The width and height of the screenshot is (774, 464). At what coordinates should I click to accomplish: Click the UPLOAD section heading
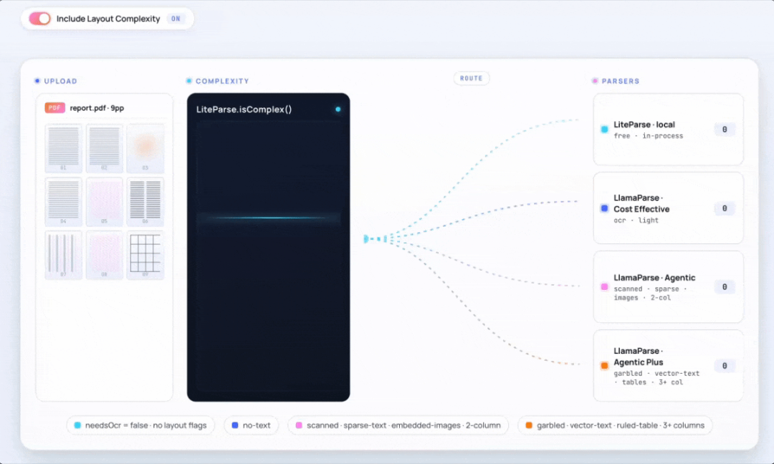coord(60,81)
